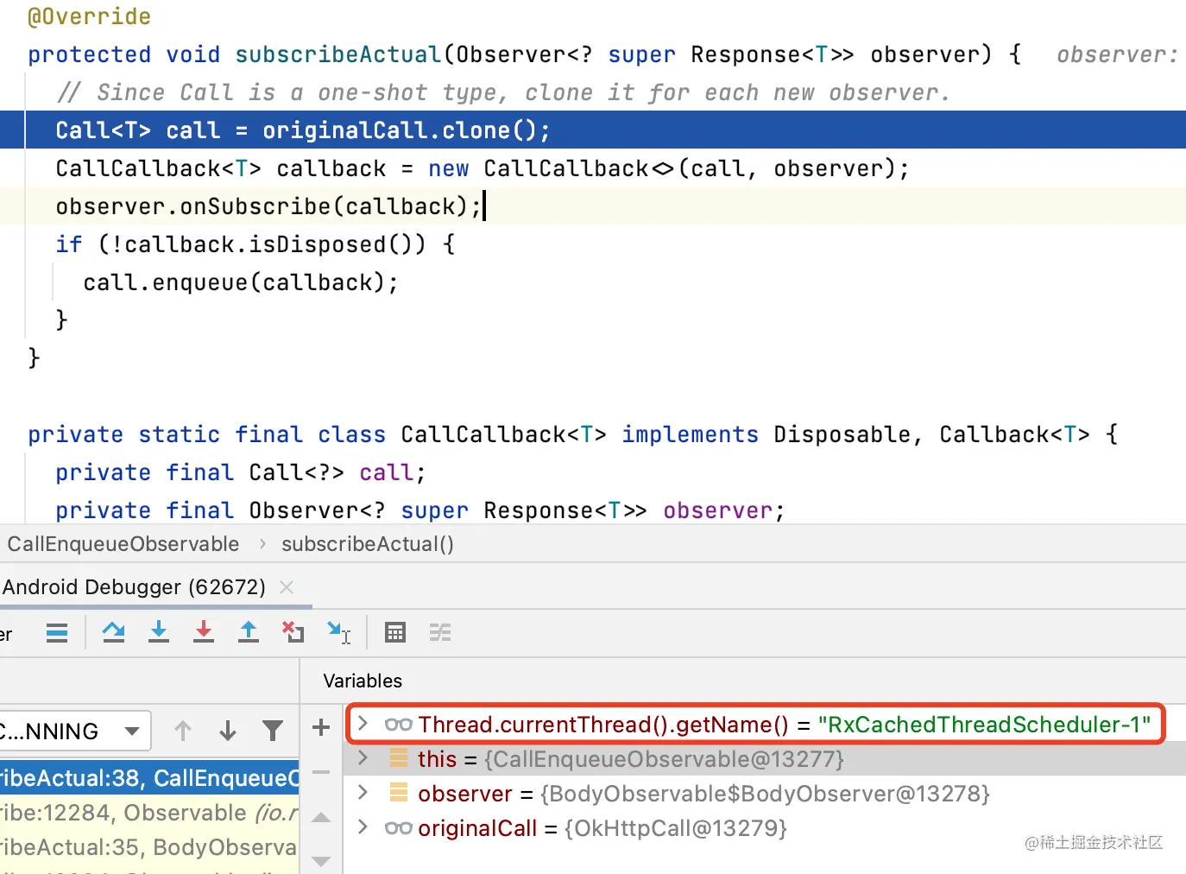Click the CallCallback class declaration line
The width and height of the screenshot is (1186, 874).
pos(573,434)
